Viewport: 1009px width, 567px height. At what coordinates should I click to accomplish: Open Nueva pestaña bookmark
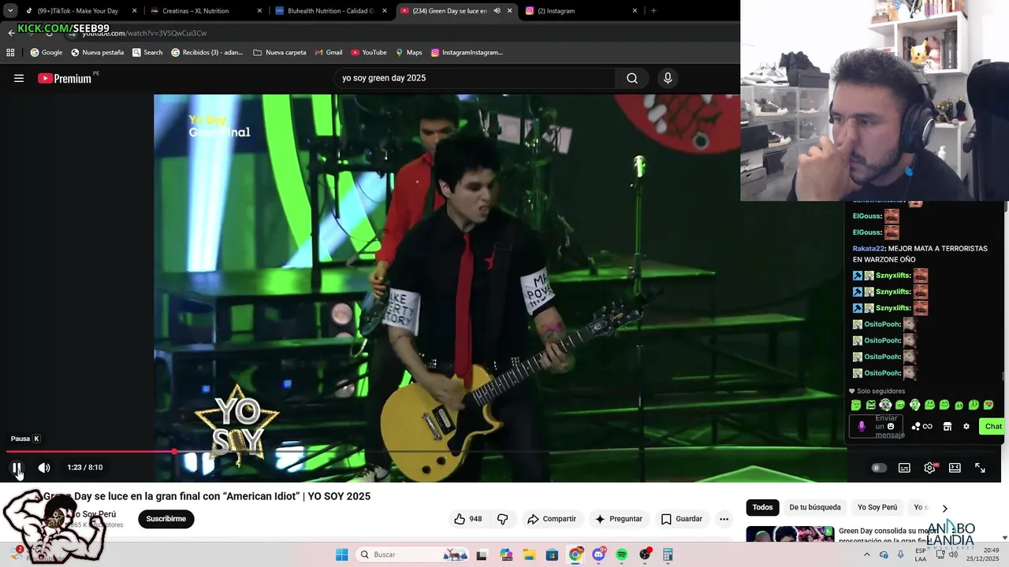coord(97,53)
